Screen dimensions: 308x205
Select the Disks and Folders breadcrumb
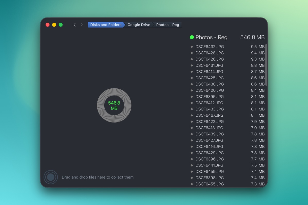coord(106,25)
